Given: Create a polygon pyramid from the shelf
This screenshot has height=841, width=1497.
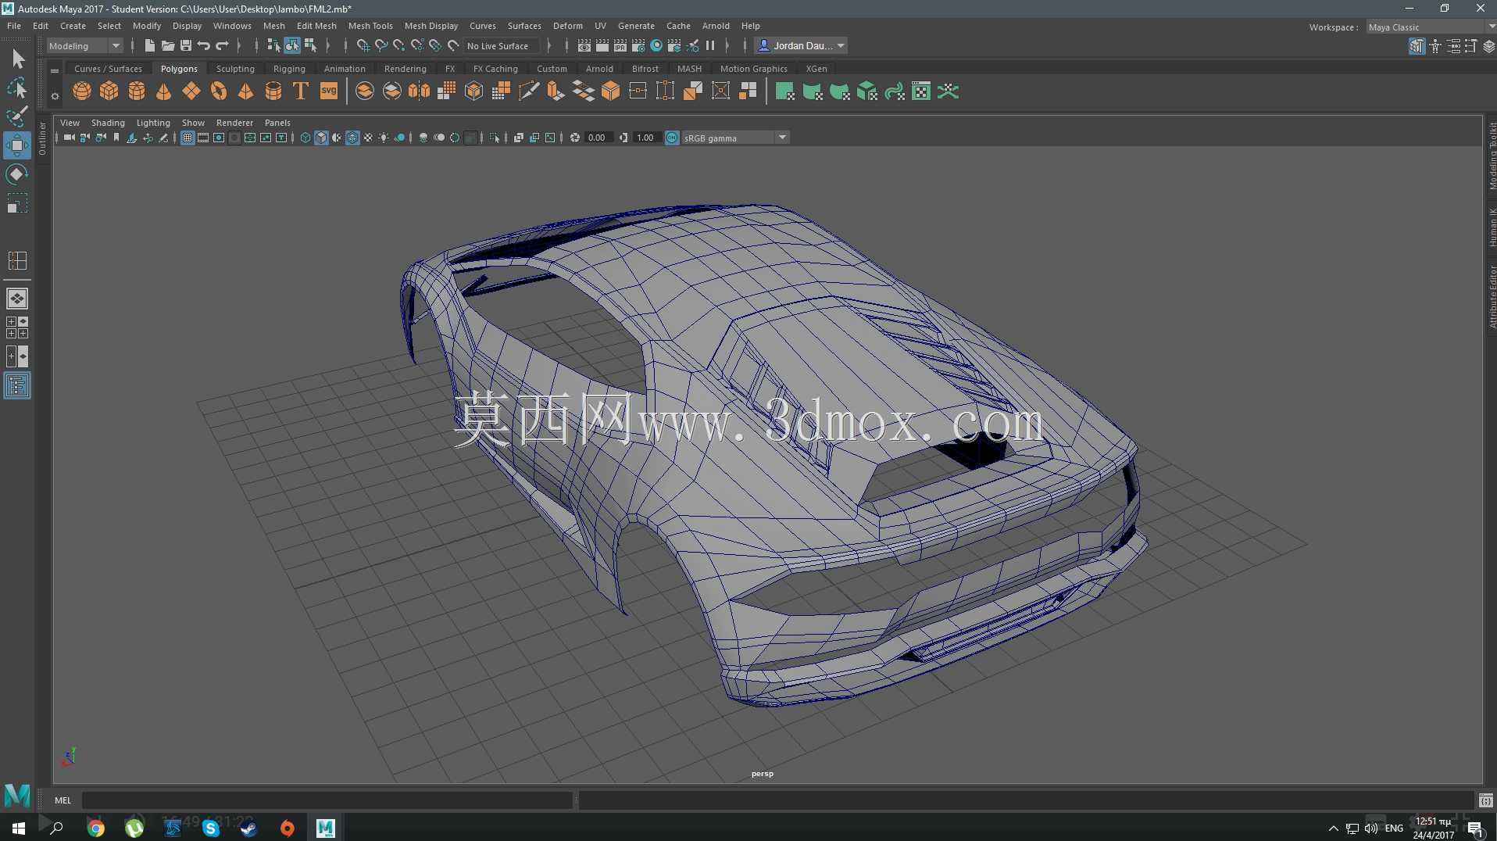Looking at the screenshot, I should 246,91.
